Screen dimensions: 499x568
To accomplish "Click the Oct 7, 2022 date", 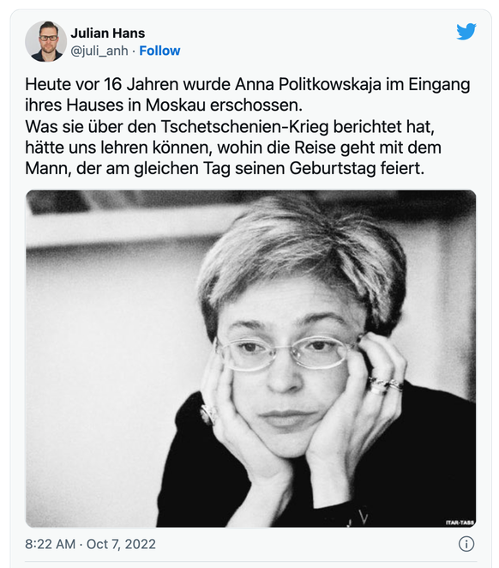I will pos(121,544).
